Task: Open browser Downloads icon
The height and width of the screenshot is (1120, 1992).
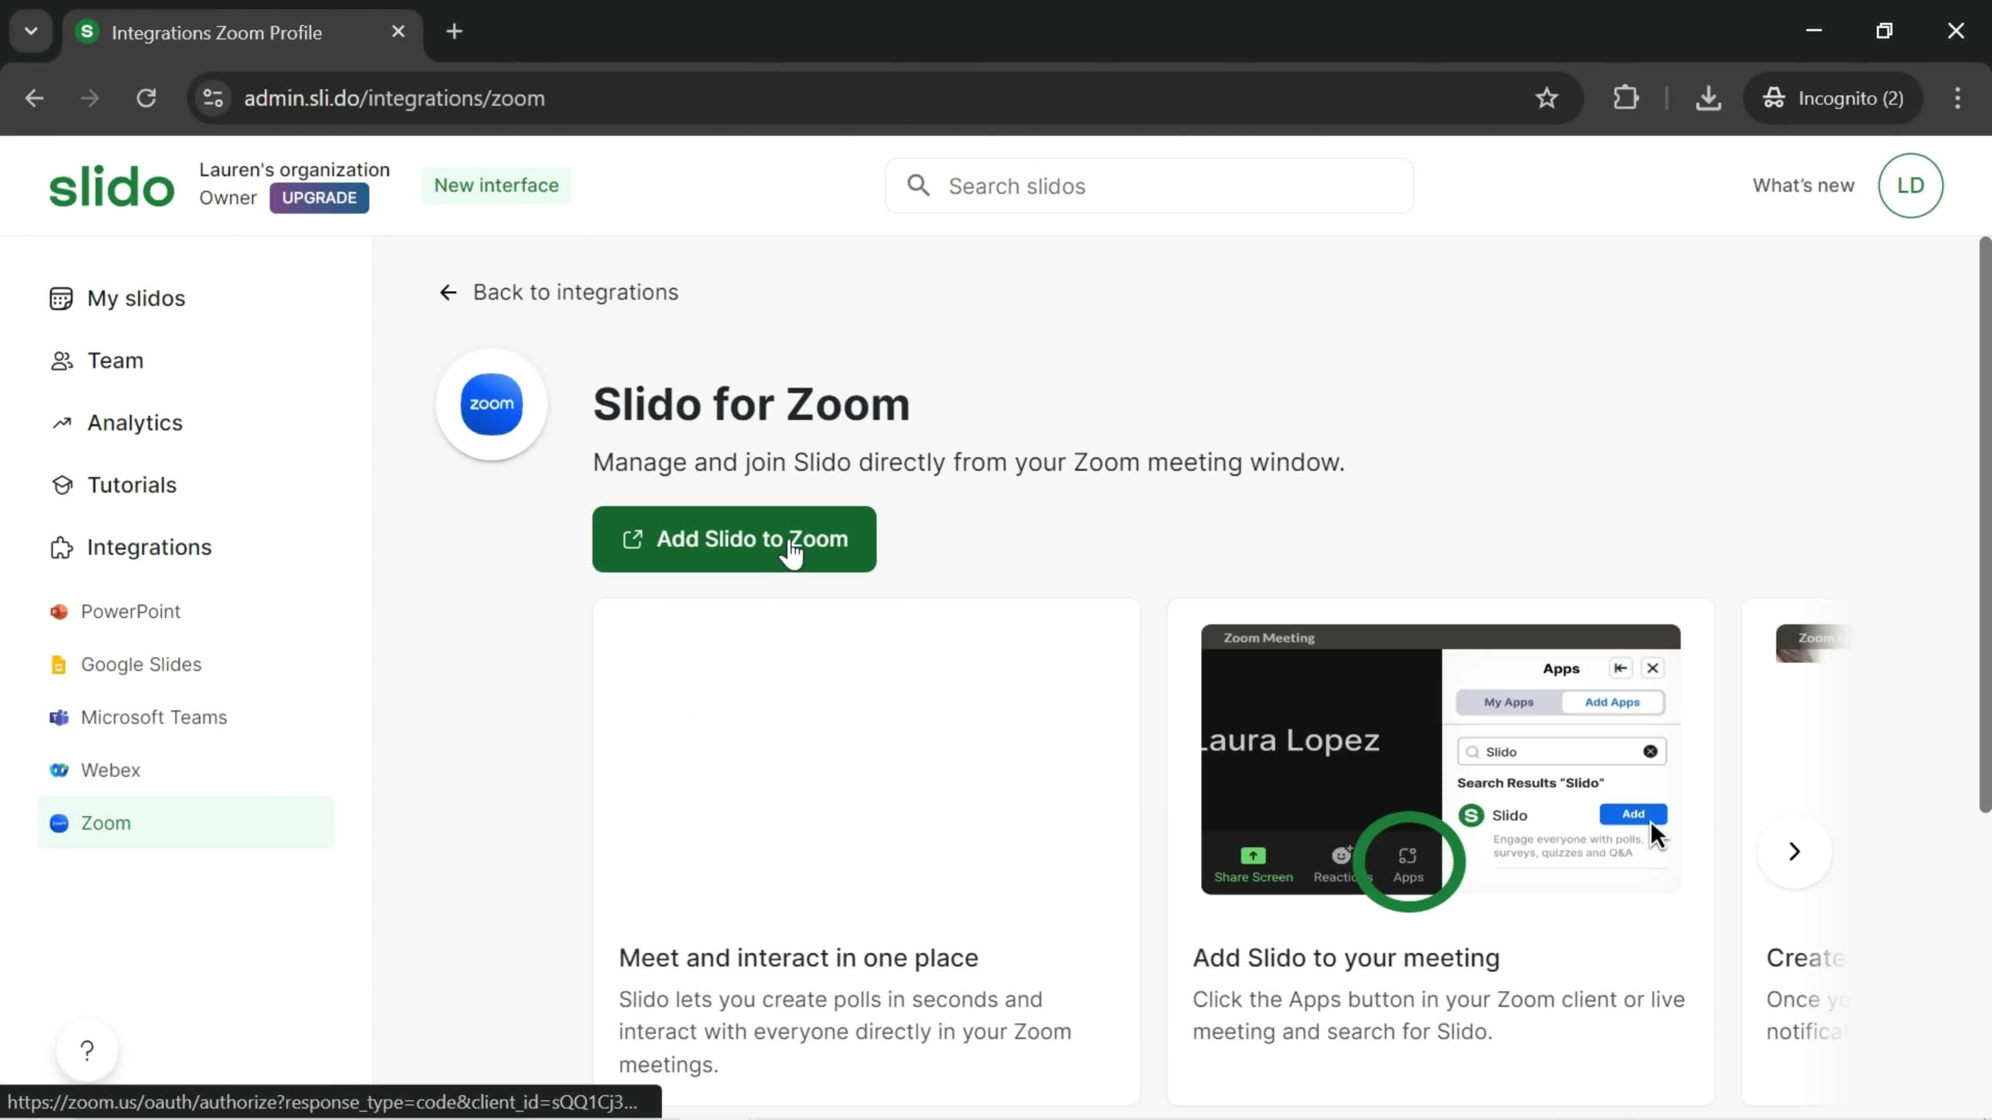Action: click(1708, 98)
